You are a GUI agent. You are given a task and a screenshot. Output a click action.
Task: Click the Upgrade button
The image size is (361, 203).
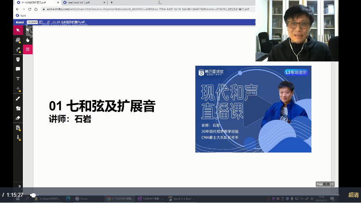[32, 22]
